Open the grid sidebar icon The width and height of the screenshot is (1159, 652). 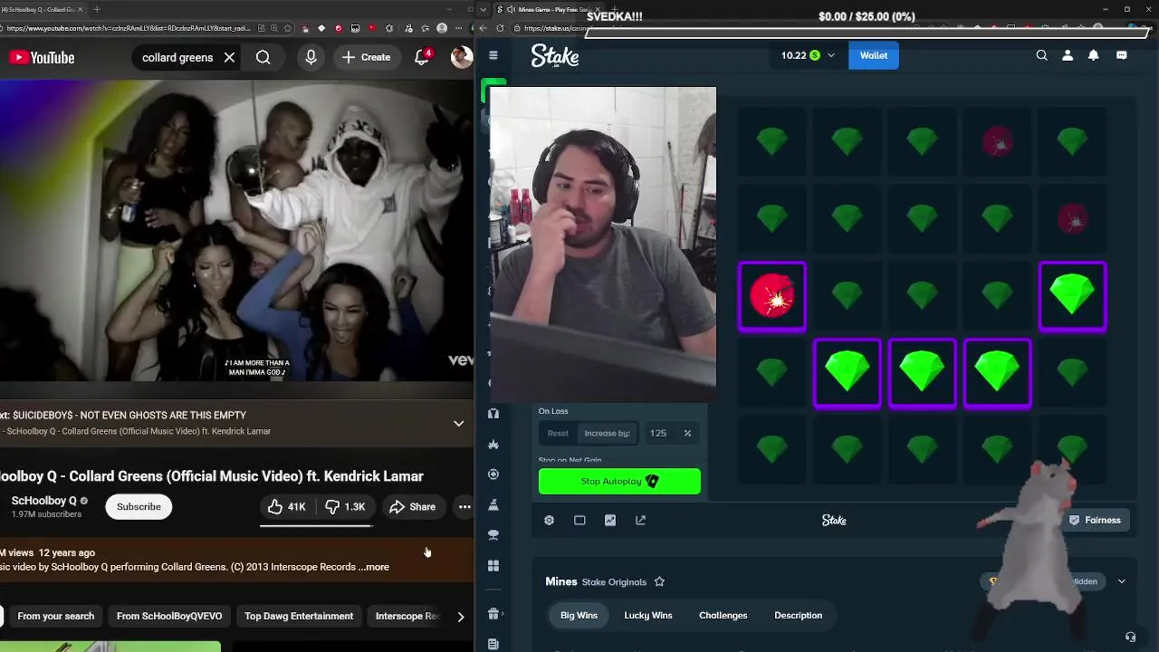[493, 566]
